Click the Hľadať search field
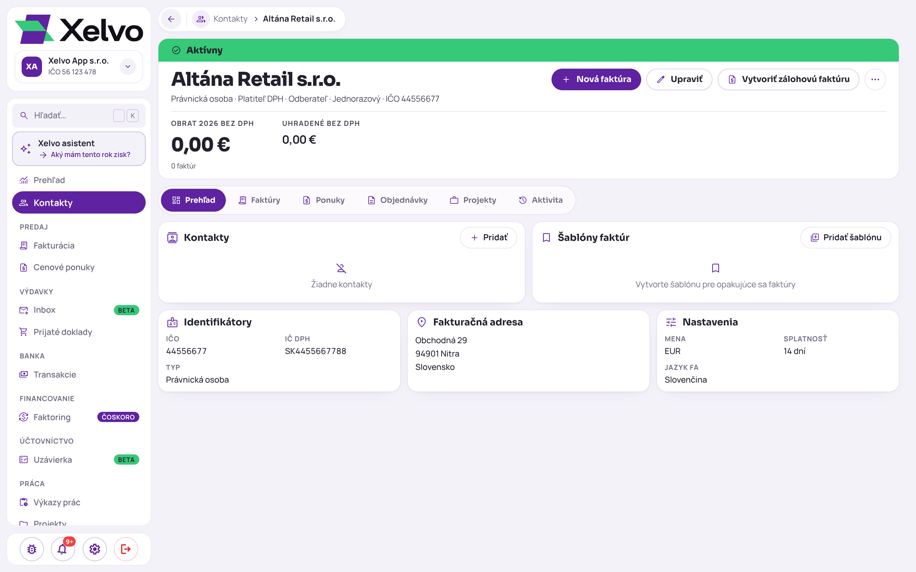The height and width of the screenshot is (572, 916). [x=79, y=115]
